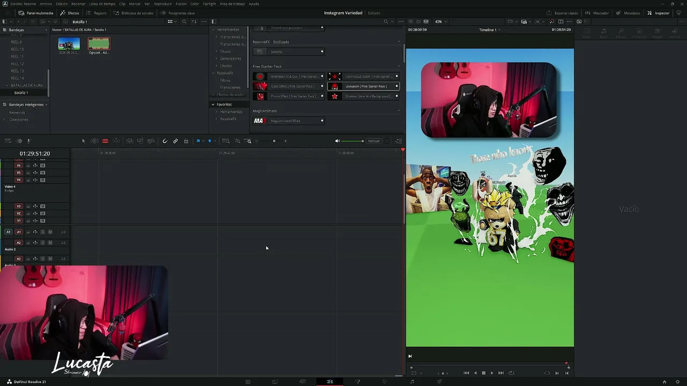The height and width of the screenshot is (386, 687).
Task: Toggle the Inspector panel
Action: click(x=659, y=13)
